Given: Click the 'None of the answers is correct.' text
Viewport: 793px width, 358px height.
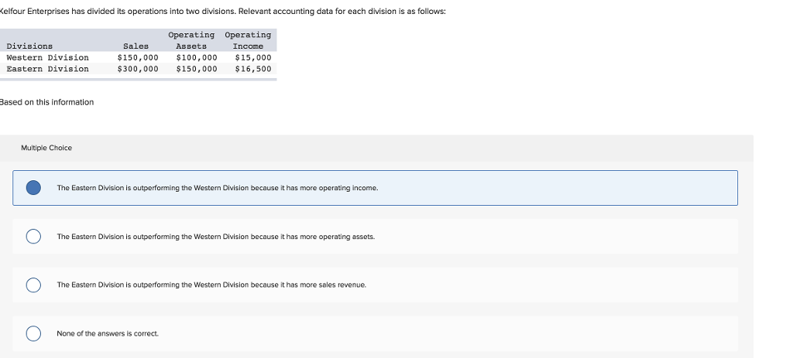Looking at the screenshot, I should [x=108, y=333].
